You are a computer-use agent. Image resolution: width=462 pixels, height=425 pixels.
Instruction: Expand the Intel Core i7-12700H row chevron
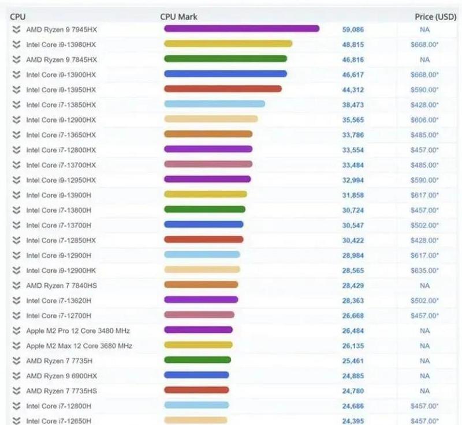(x=17, y=315)
